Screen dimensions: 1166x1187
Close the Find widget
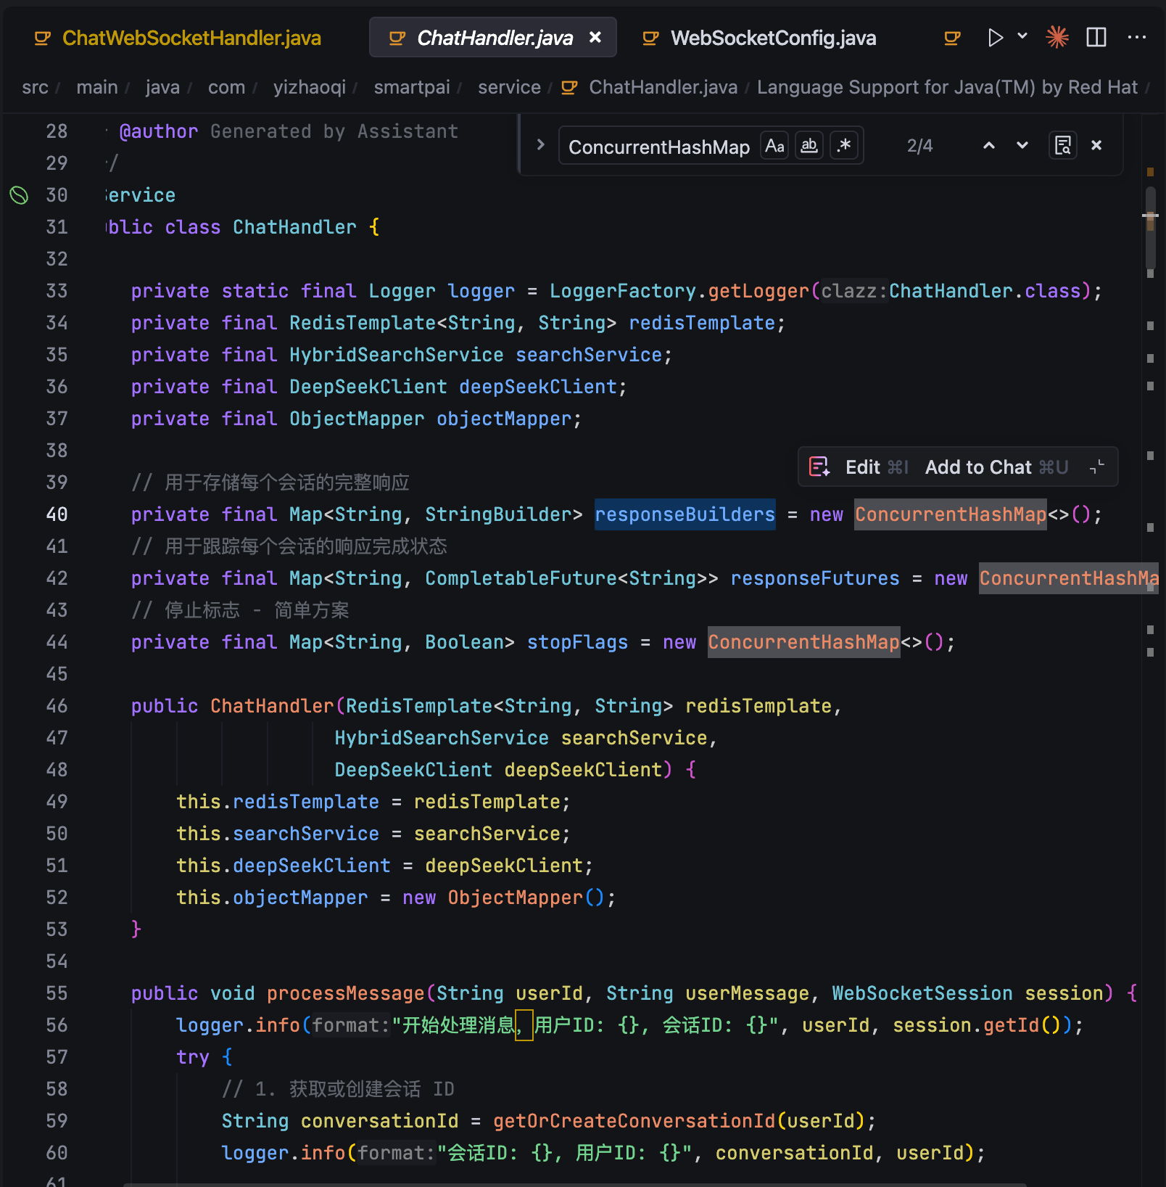(x=1096, y=146)
